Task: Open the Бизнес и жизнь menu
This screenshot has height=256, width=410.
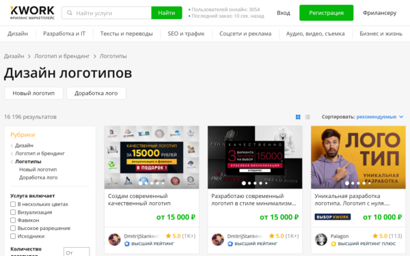Action: click(x=381, y=33)
